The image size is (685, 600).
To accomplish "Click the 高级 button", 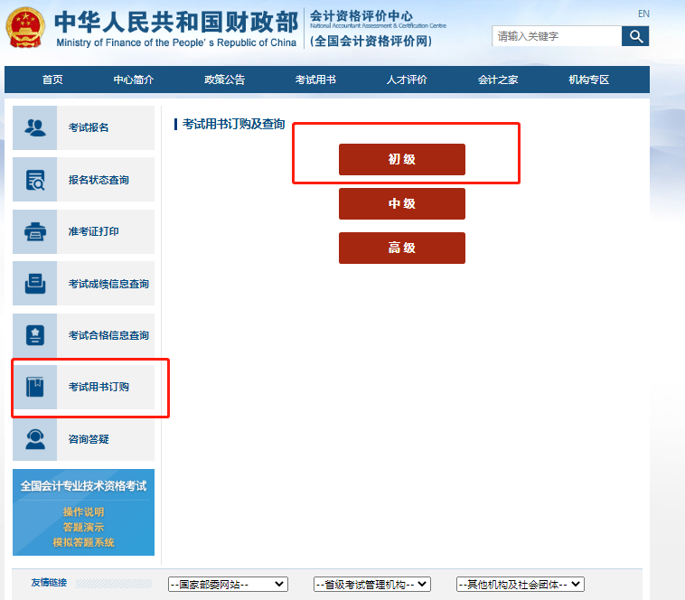I will click(401, 248).
